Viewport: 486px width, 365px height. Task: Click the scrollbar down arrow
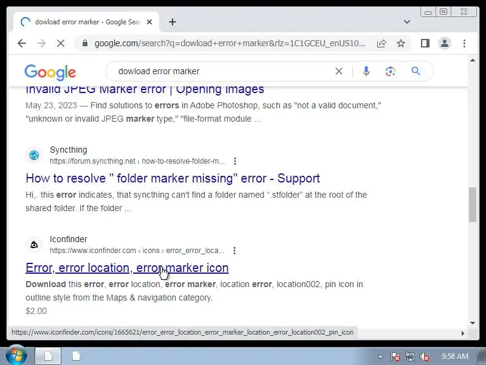coord(473,323)
